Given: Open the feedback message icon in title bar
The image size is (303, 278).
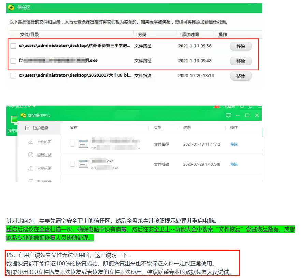Looking at the screenshot, I should click(x=228, y=115).
